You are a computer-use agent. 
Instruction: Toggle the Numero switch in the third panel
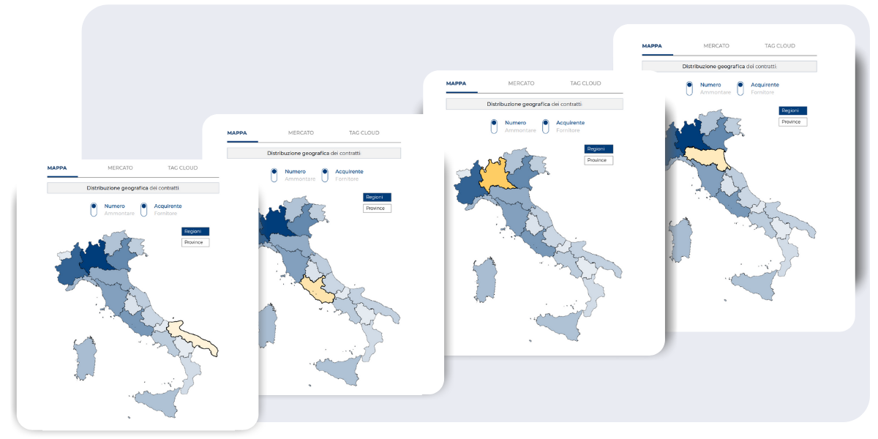coord(495,126)
